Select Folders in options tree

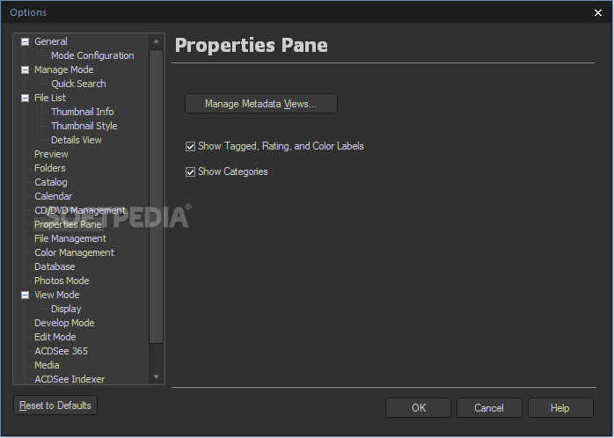[x=50, y=168]
